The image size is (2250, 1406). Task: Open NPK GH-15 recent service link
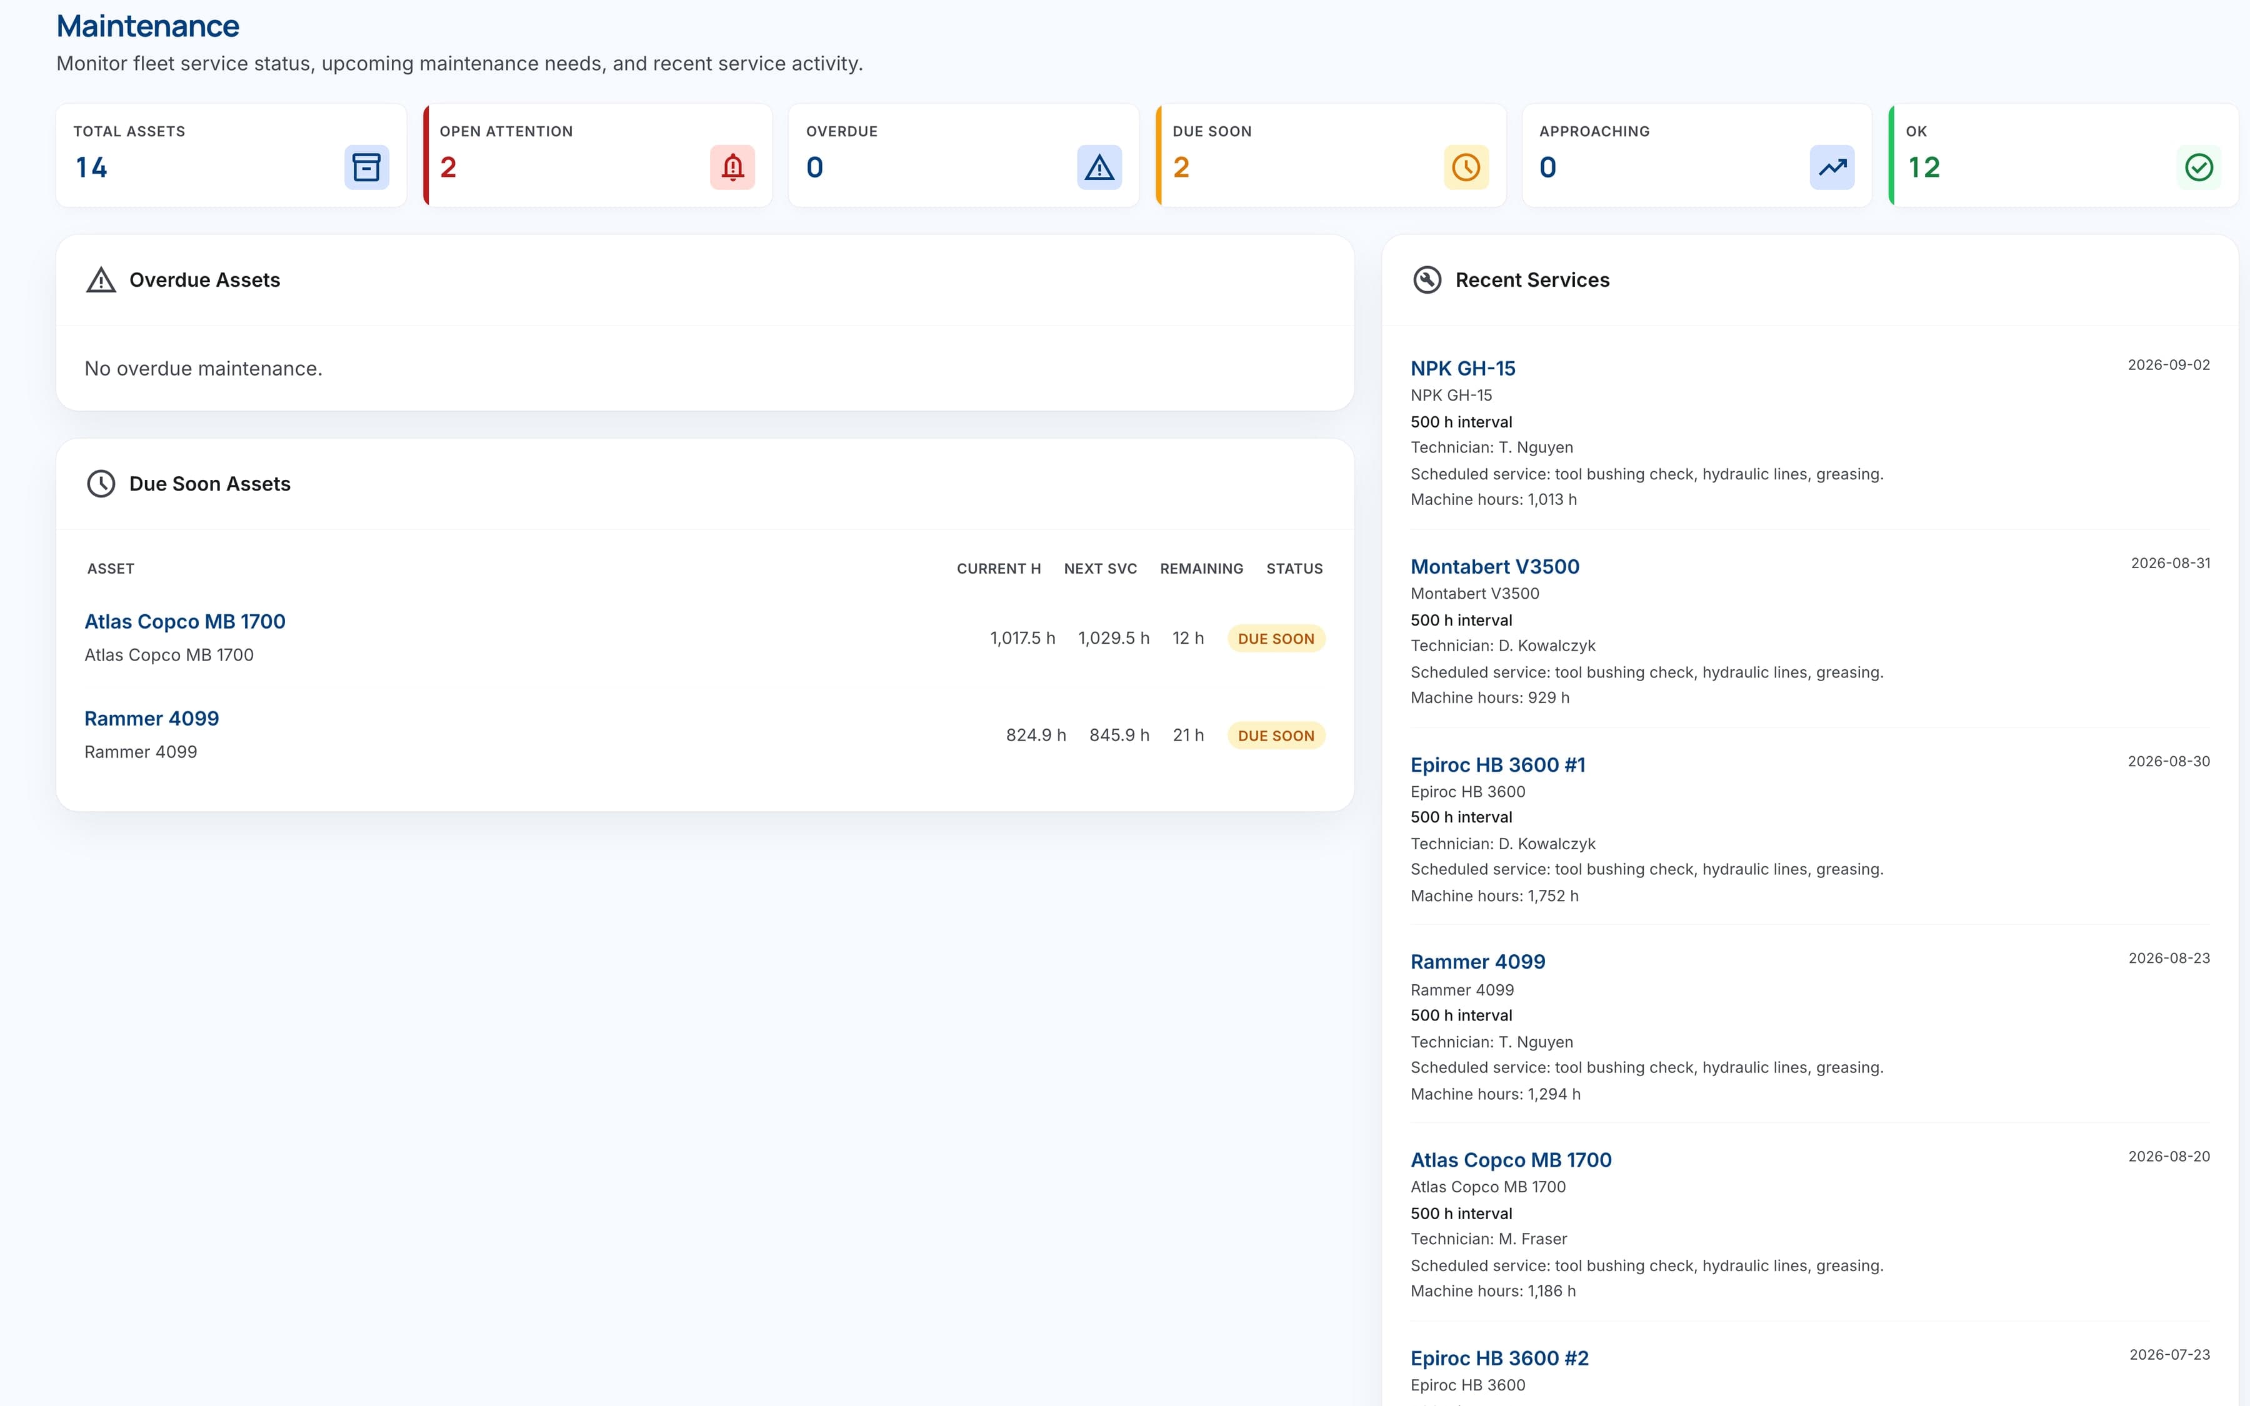click(x=1462, y=368)
